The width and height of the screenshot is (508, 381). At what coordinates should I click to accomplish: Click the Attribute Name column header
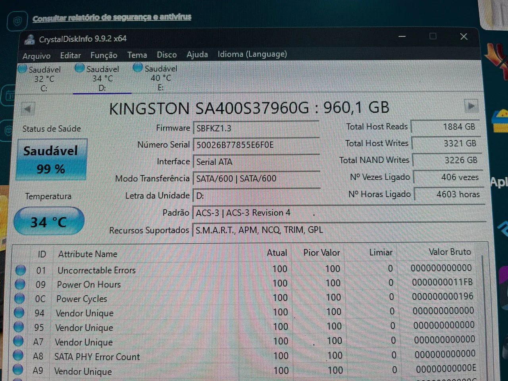tap(88, 254)
